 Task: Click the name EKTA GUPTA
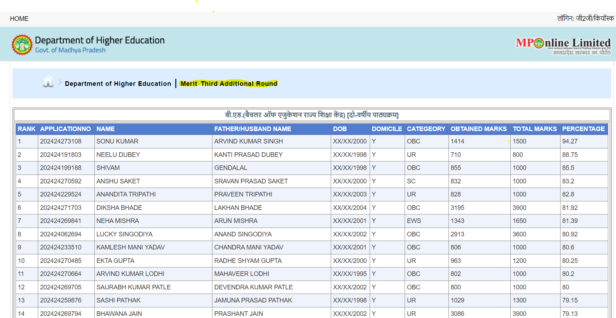tap(115, 261)
